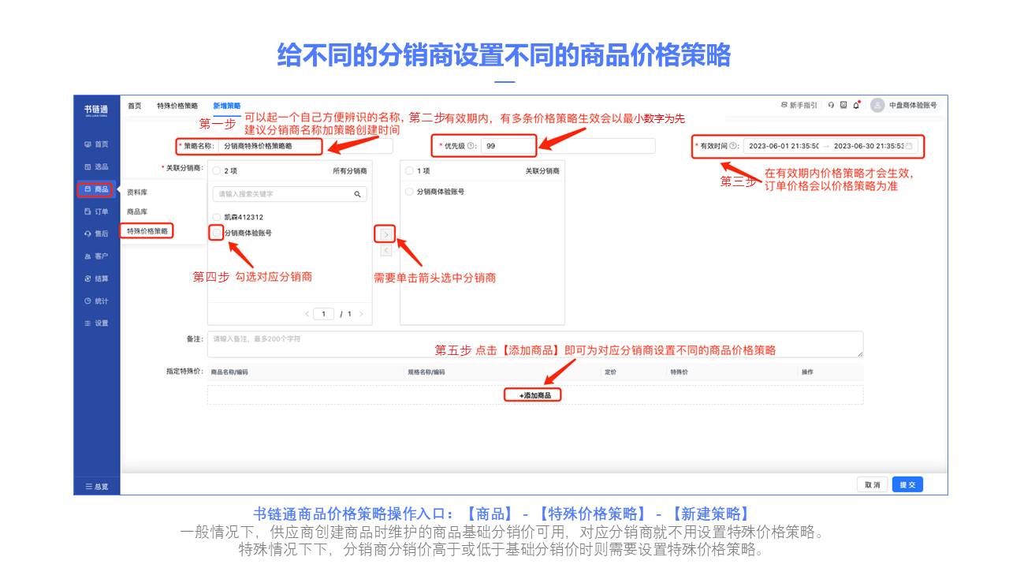The width and height of the screenshot is (1009, 568).
Task: Open the 新手指引 guide link
Action: (x=799, y=105)
